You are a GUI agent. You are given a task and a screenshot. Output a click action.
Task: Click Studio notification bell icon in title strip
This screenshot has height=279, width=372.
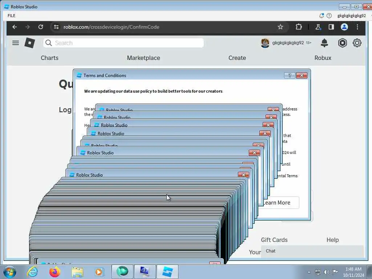coord(321,16)
